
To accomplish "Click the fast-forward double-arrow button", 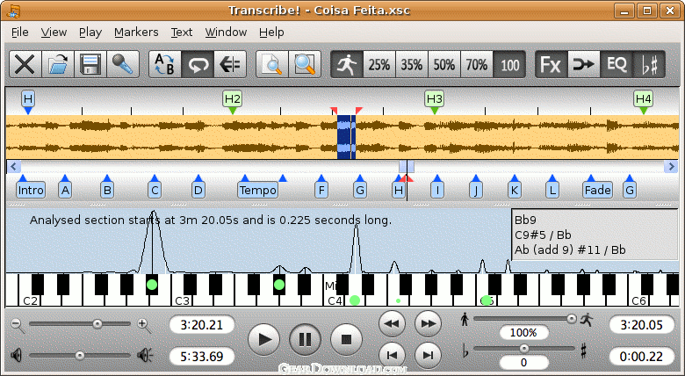I will point(428,324).
